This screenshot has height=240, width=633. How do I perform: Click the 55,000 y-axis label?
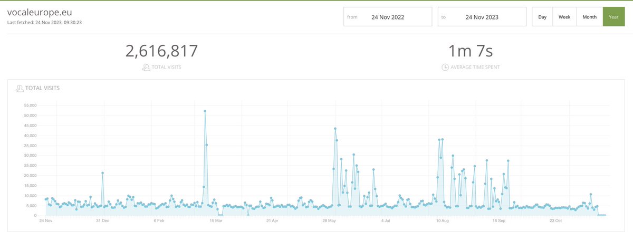coord(30,105)
